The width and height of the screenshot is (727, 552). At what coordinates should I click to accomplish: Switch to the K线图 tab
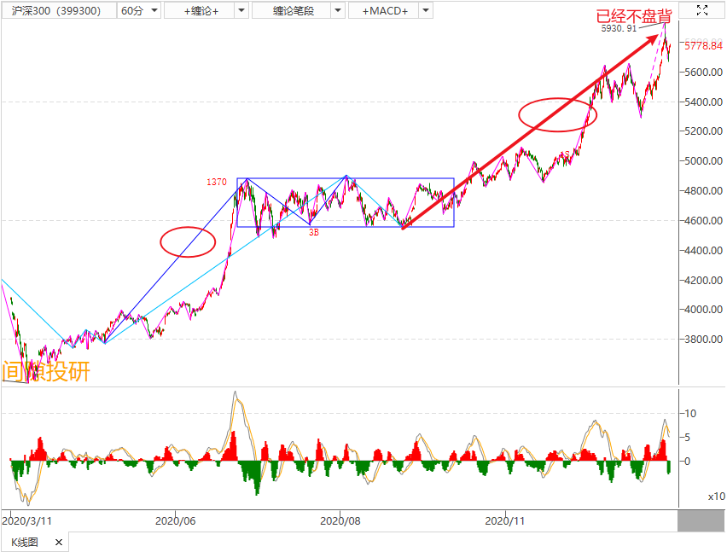point(25,543)
